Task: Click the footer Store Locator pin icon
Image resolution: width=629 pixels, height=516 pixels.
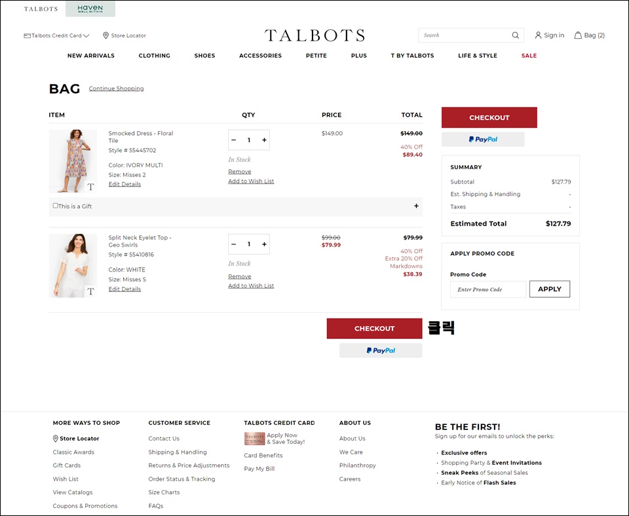Action: 55,439
